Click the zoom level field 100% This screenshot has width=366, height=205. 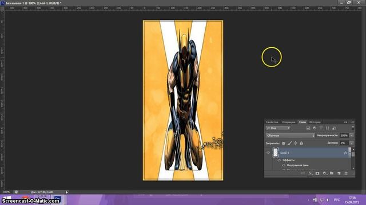click(x=6, y=192)
